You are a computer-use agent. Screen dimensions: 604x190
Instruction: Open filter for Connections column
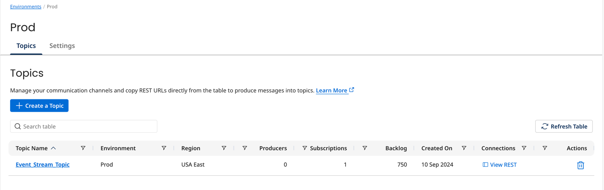click(524, 148)
